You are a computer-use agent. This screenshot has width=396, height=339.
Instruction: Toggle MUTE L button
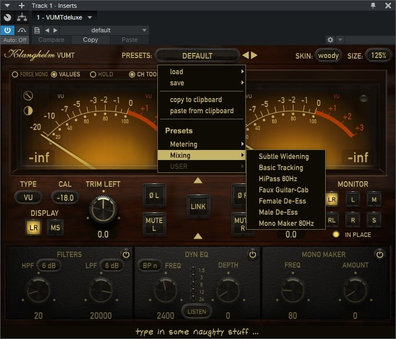point(154,224)
